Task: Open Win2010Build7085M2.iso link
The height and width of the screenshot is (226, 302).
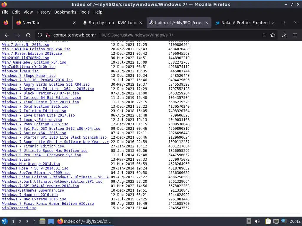Action: pyautogui.click(x=26, y=58)
